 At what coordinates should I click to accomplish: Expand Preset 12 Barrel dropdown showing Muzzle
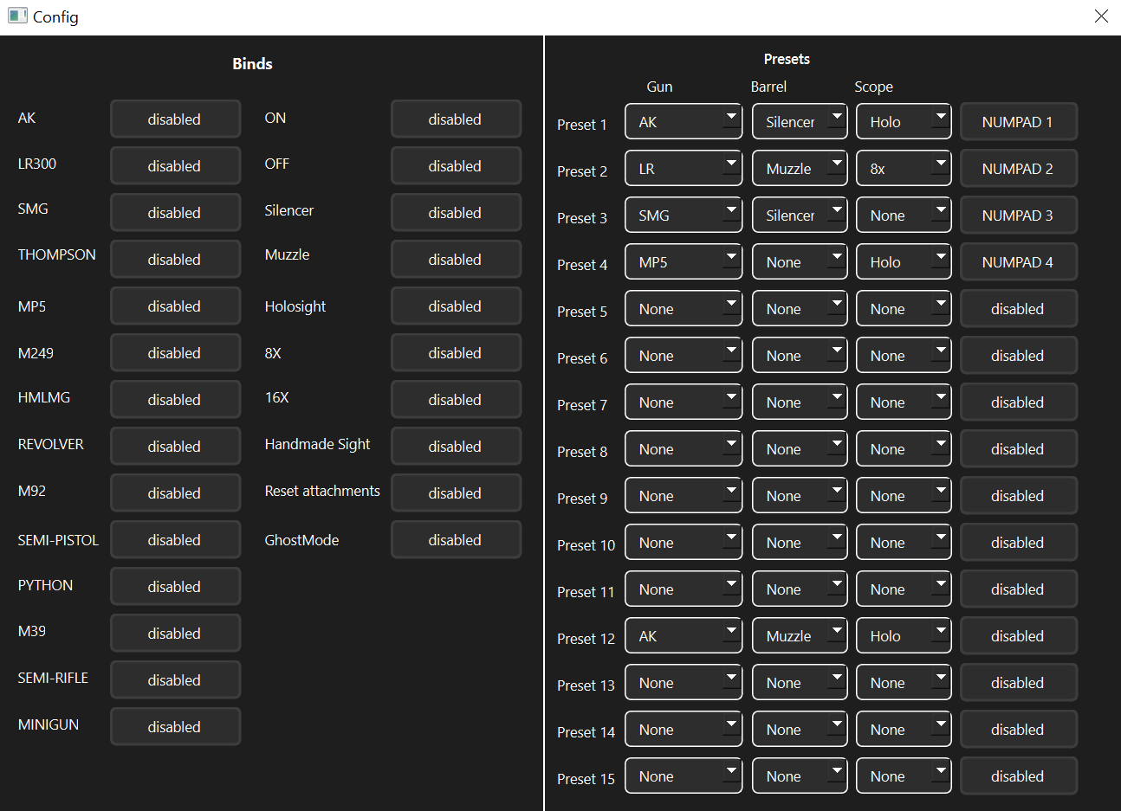800,635
